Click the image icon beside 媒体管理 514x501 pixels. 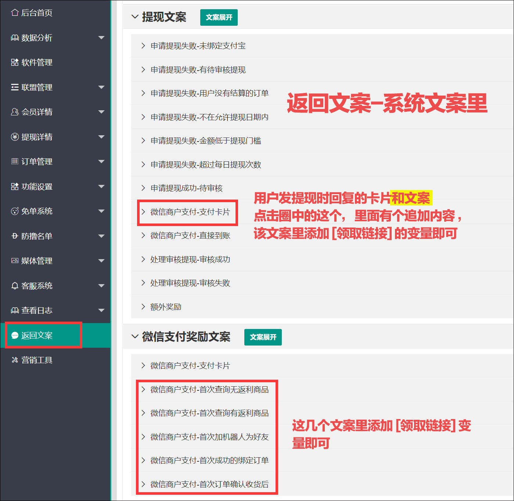15,261
